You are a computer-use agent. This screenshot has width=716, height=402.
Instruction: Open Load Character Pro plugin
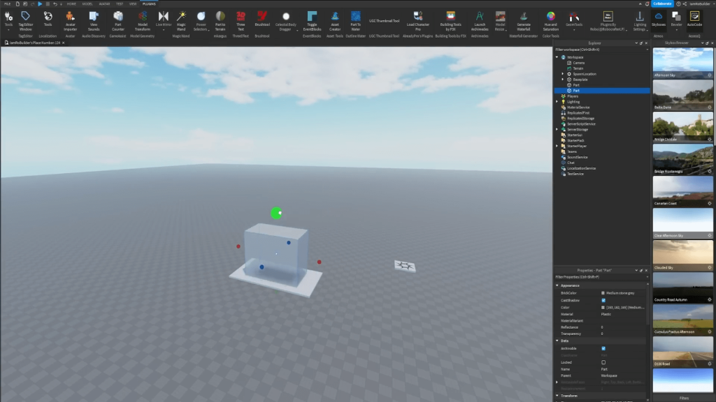point(418,21)
